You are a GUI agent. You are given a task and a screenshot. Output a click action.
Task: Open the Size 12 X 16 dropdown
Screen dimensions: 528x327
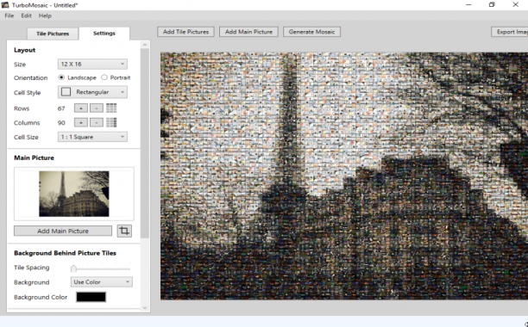92,64
